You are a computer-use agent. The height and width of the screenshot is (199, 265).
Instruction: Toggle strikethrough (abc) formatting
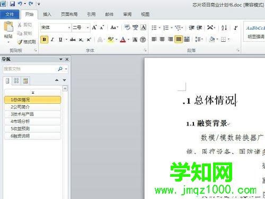(73, 40)
